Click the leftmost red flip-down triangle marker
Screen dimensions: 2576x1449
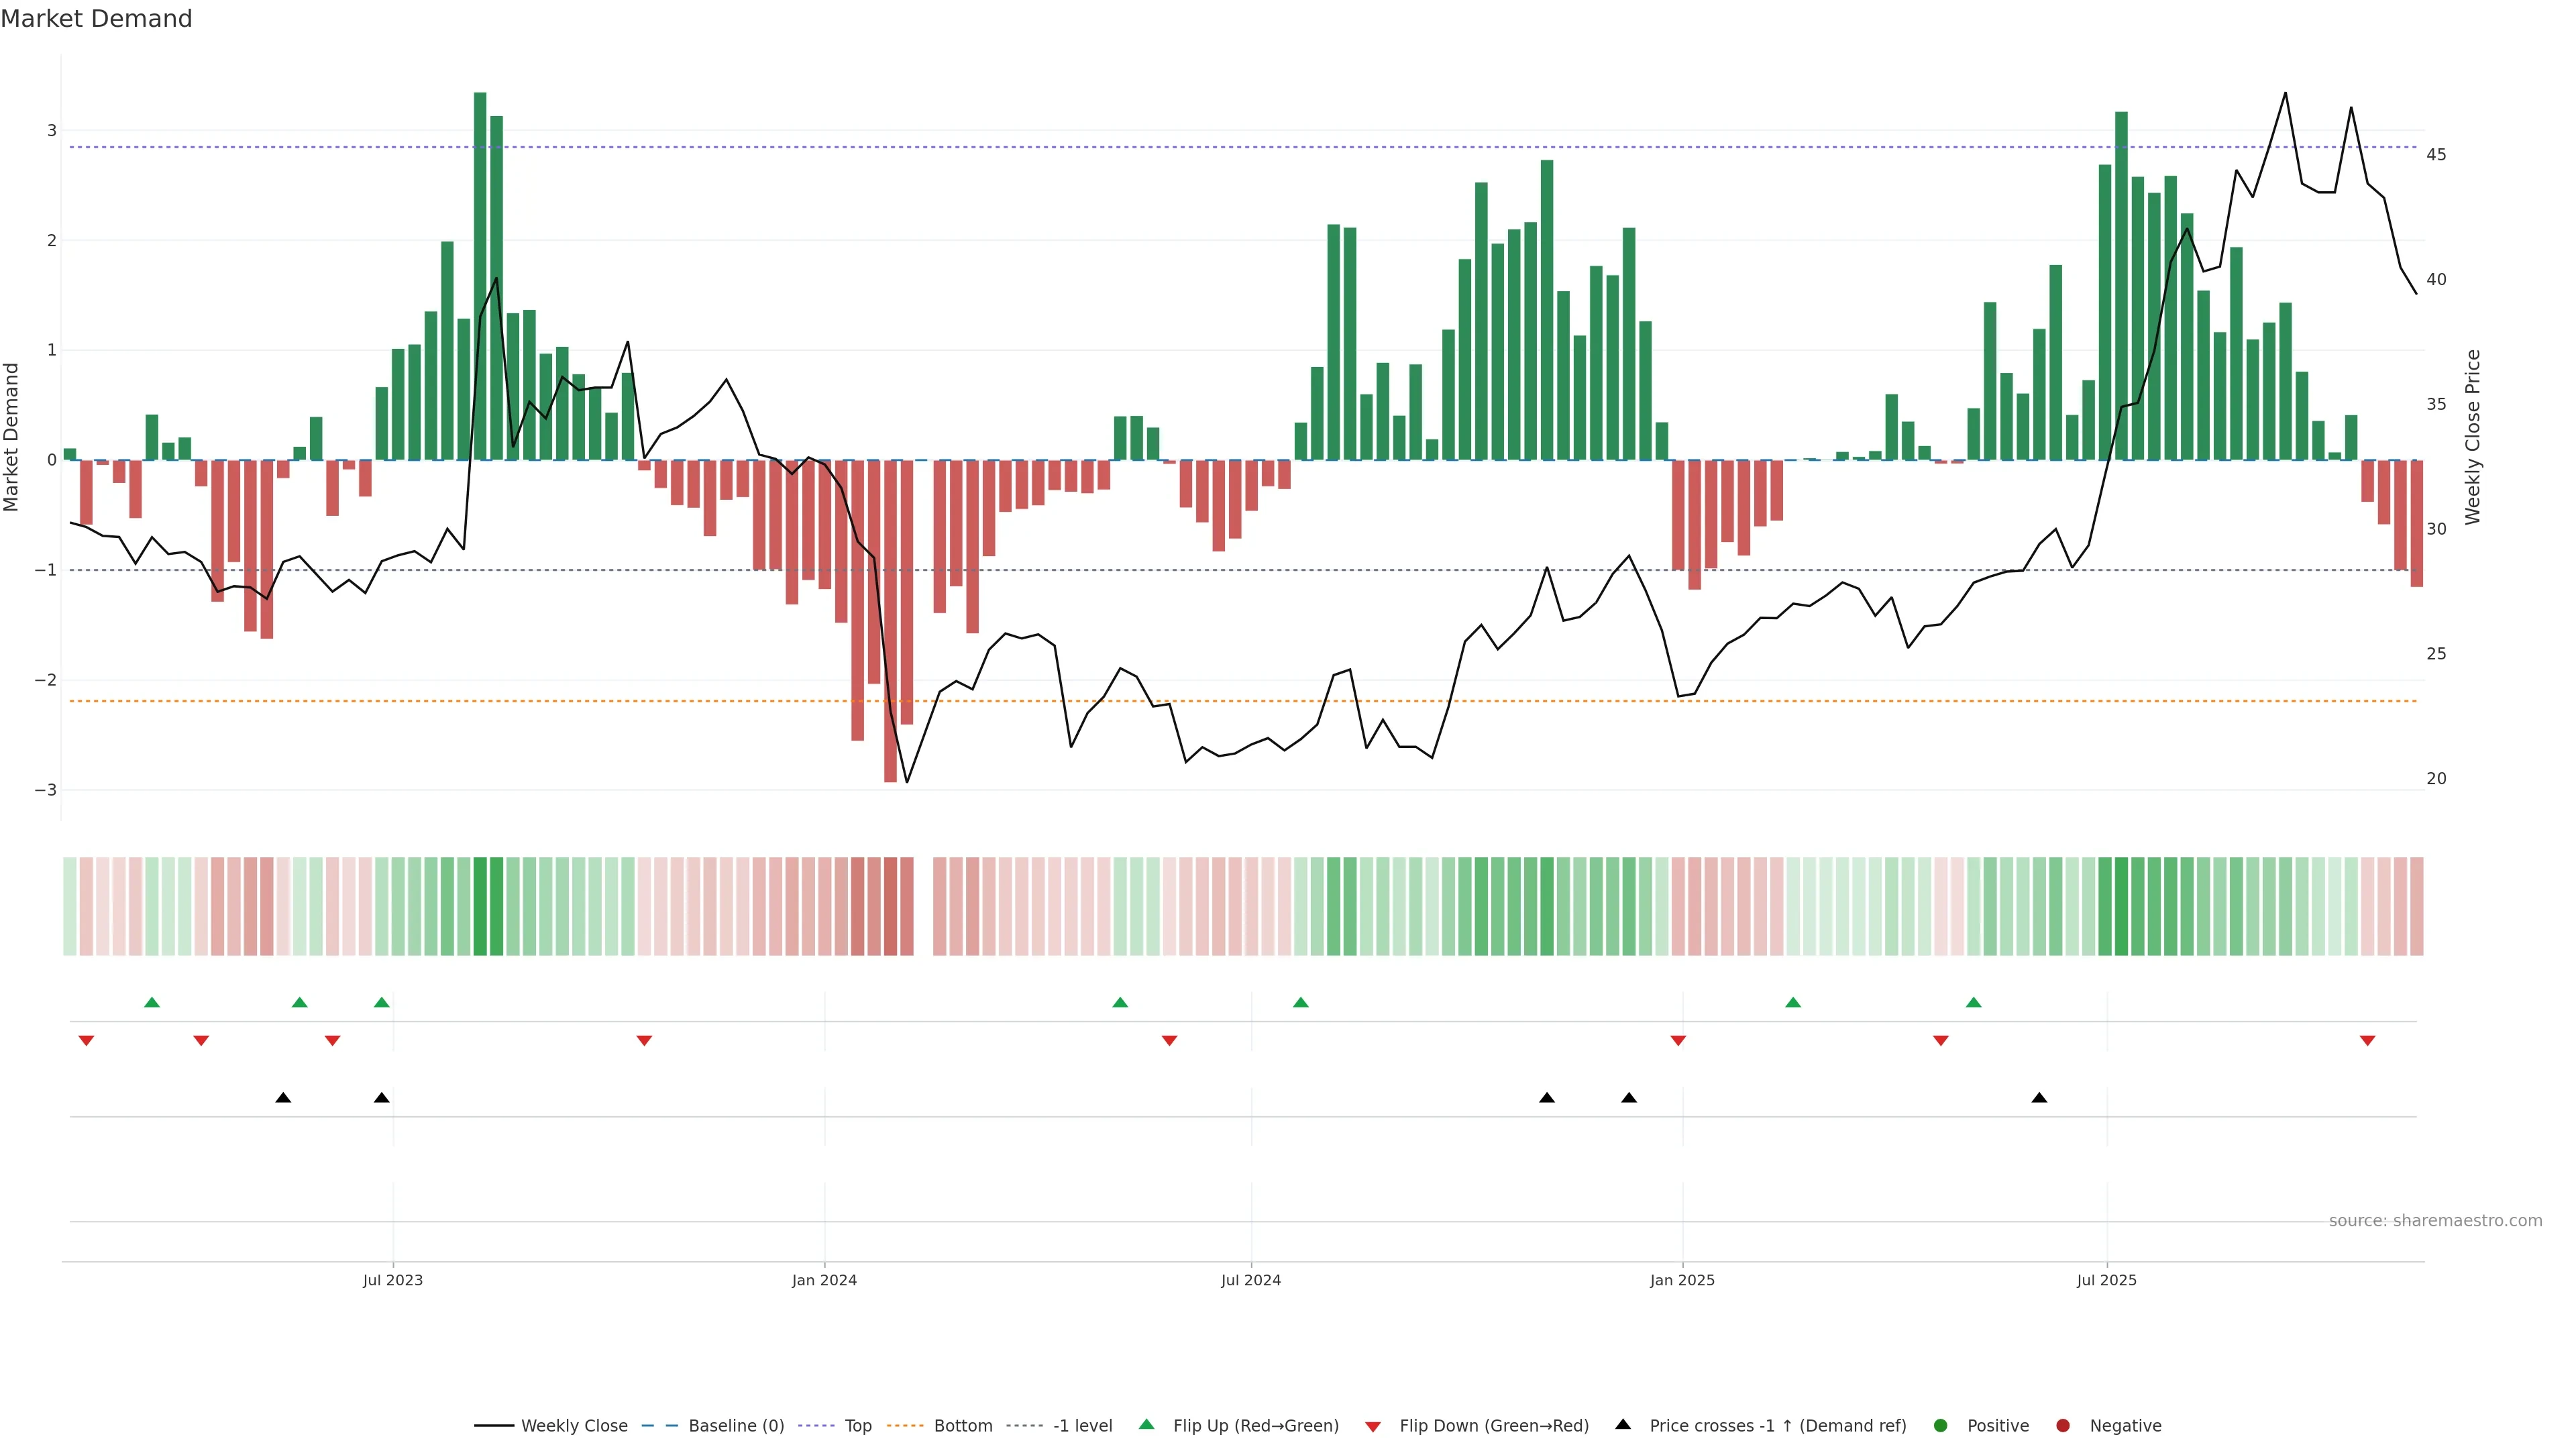[x=86, y=1041]
